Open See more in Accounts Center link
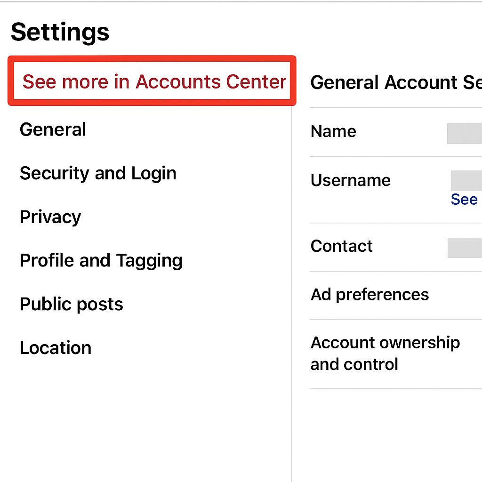The image size is (482, 482). (154, 82)
